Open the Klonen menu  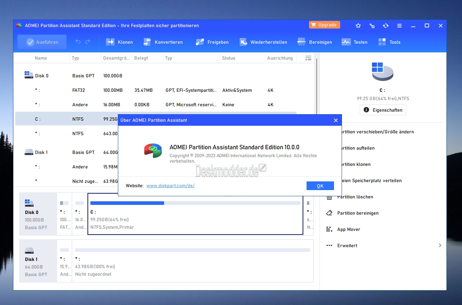(119, 42)
